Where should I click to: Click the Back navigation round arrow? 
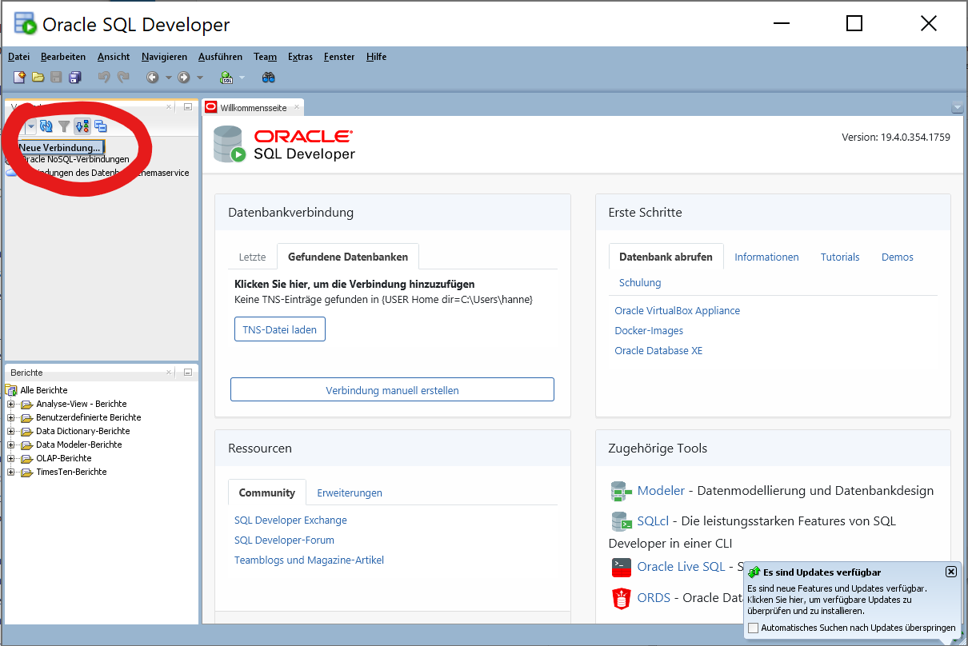152,78
